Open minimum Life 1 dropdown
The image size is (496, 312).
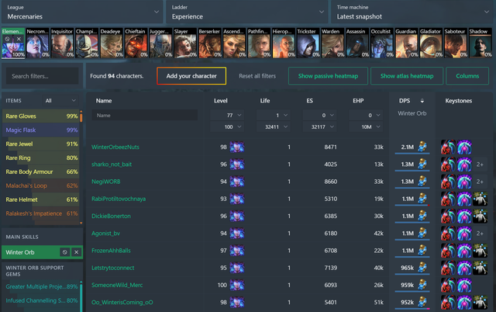[274, 116]
